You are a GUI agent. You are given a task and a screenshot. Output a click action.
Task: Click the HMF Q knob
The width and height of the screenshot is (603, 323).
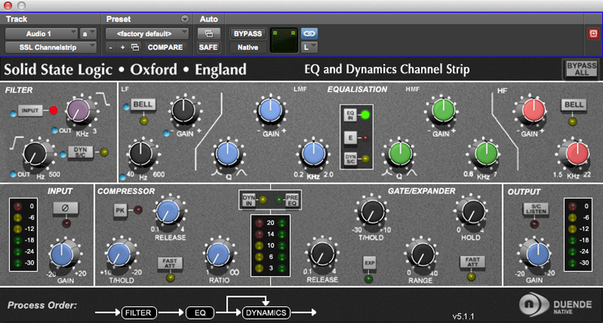[400, 153]
